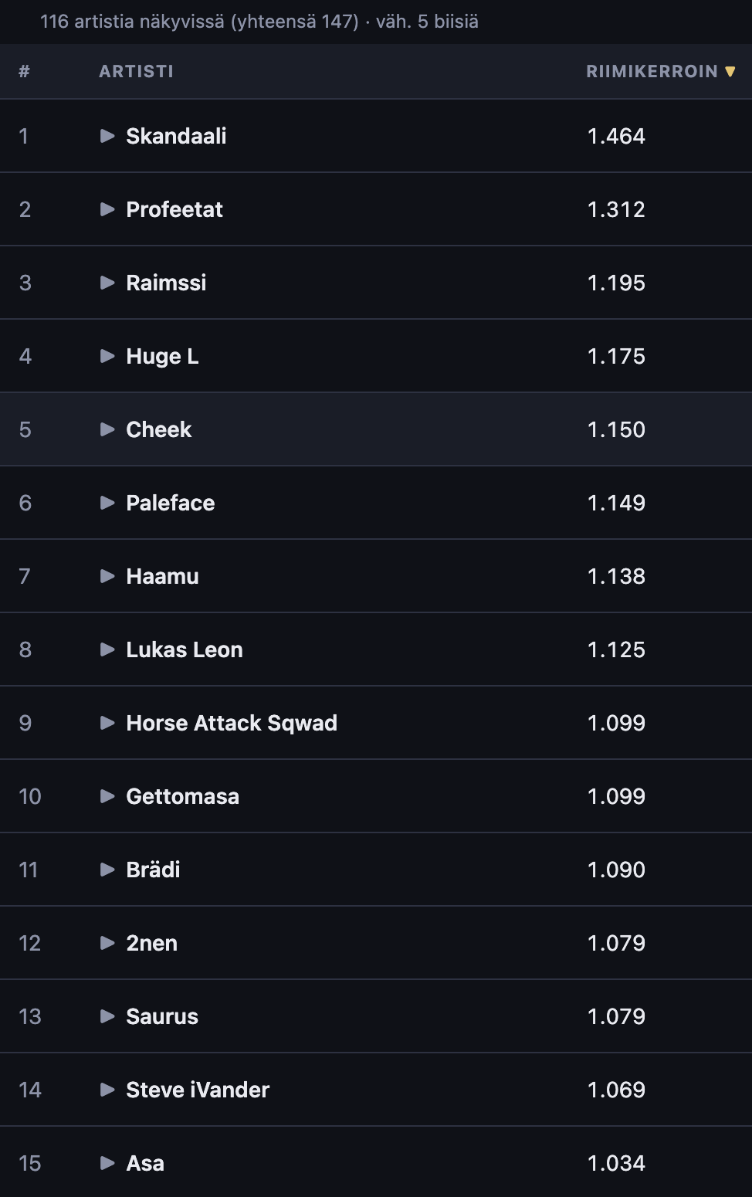Click Skandaali's score value 1.464
Image resolution: width=752 pixels, height=1197 pixels.
[616, 136]
